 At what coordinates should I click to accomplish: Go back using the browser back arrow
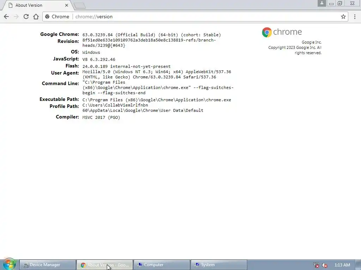6,17
